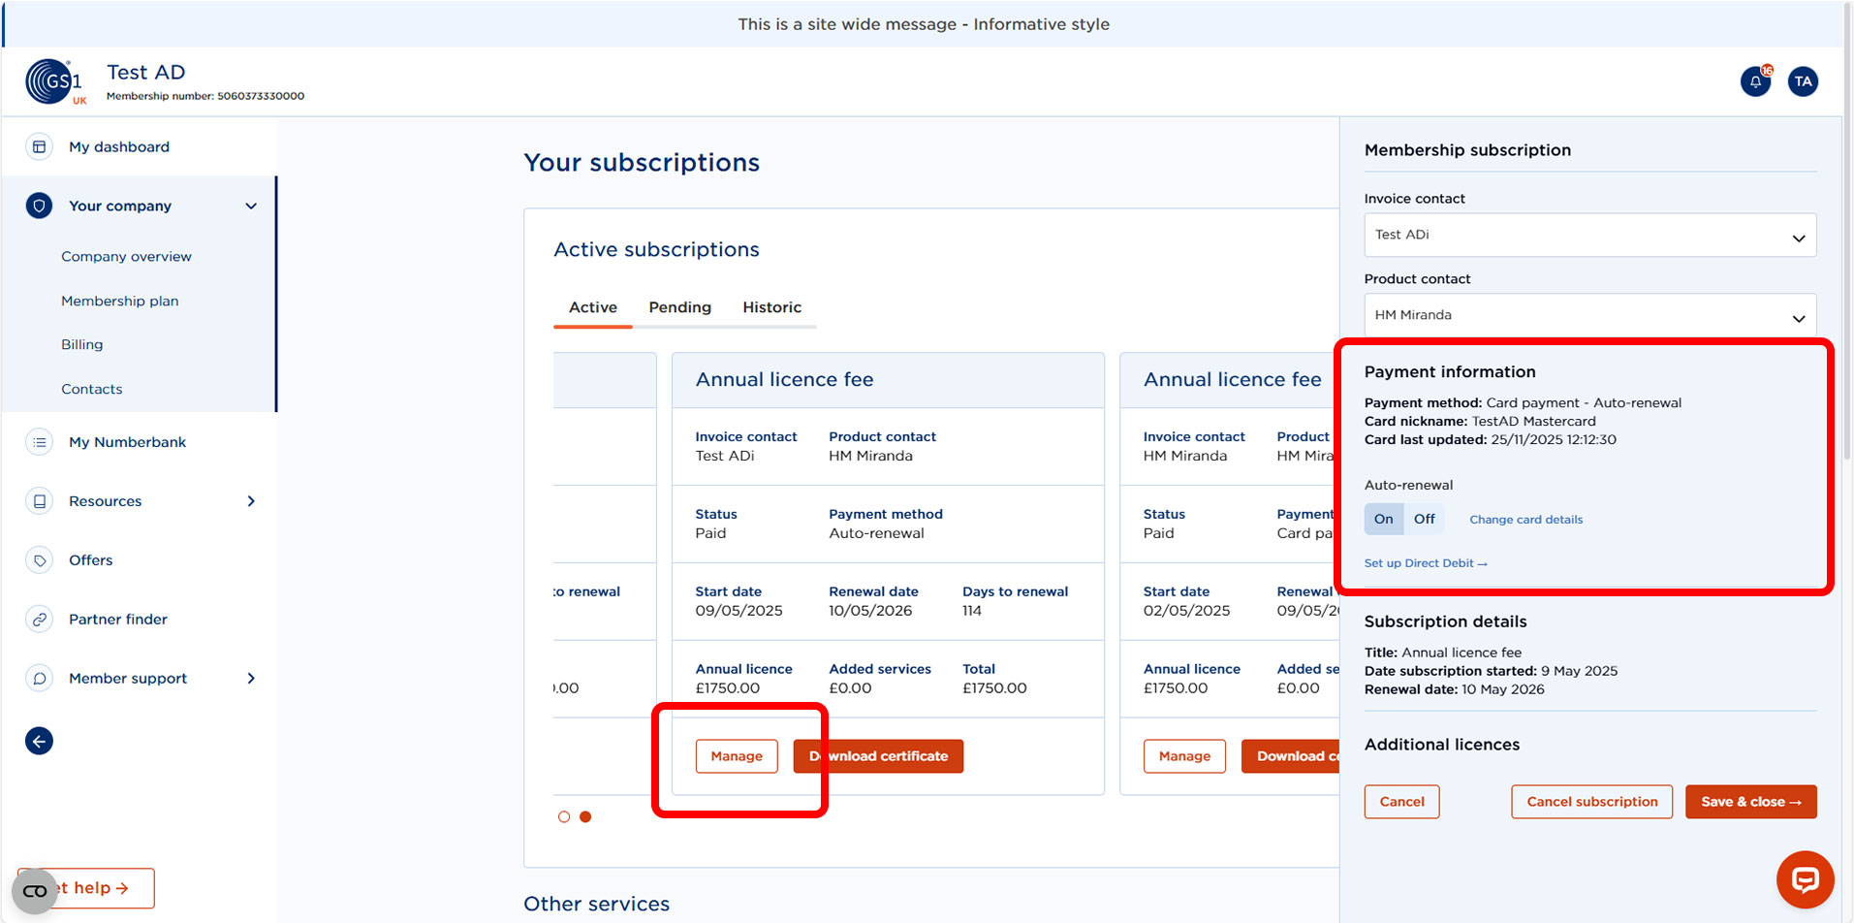This screenshot has height=924, width=1854.
Task: Click the Save & close button
Action: [x=1750, y=802]
